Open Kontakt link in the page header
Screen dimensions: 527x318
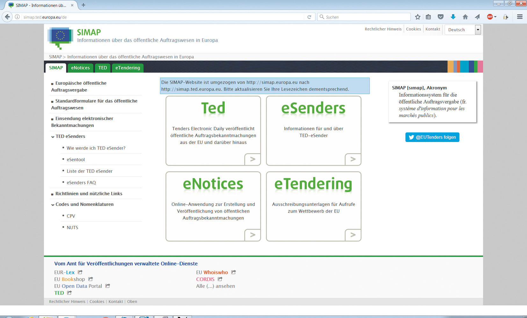point(433,29)
